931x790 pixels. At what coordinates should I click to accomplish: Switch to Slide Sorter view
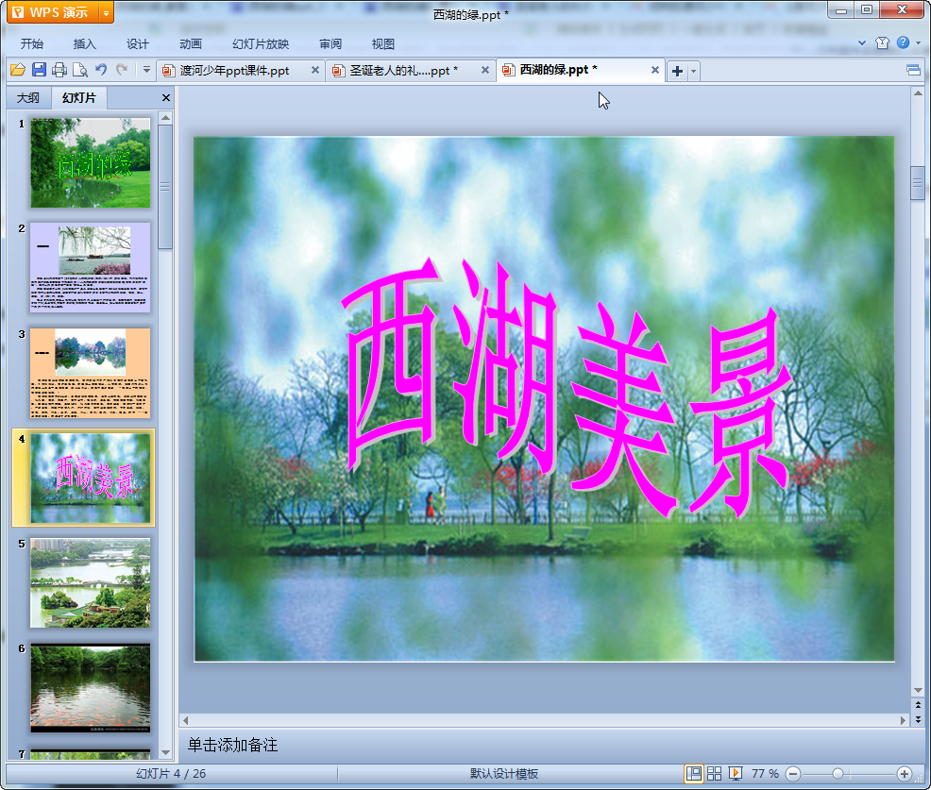[714, 773]
